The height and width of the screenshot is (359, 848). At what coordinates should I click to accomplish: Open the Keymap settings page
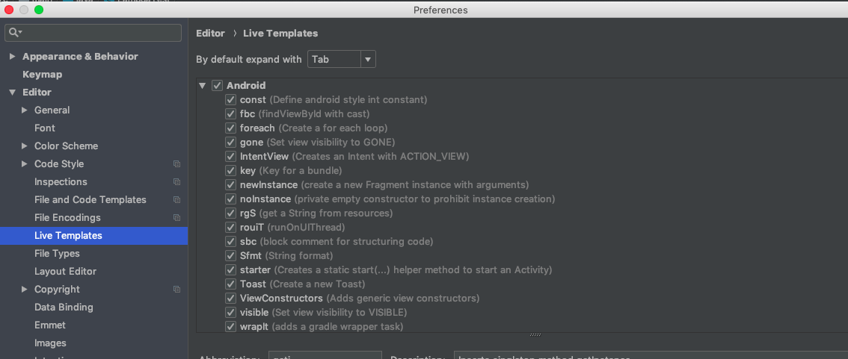(42, 75)
